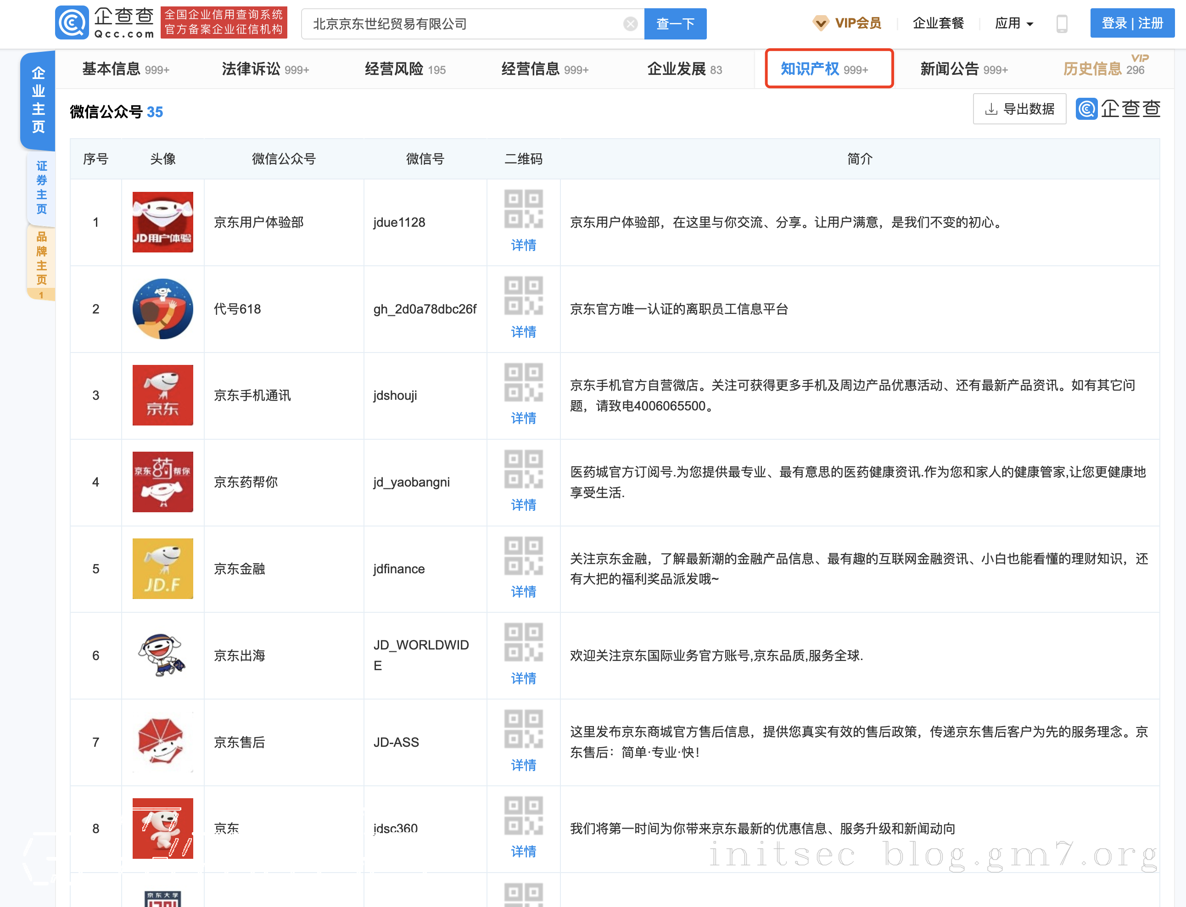Switch to the 法律诉讼 tab
Screen dimensions: 1186x907
[x=252, y=69]
